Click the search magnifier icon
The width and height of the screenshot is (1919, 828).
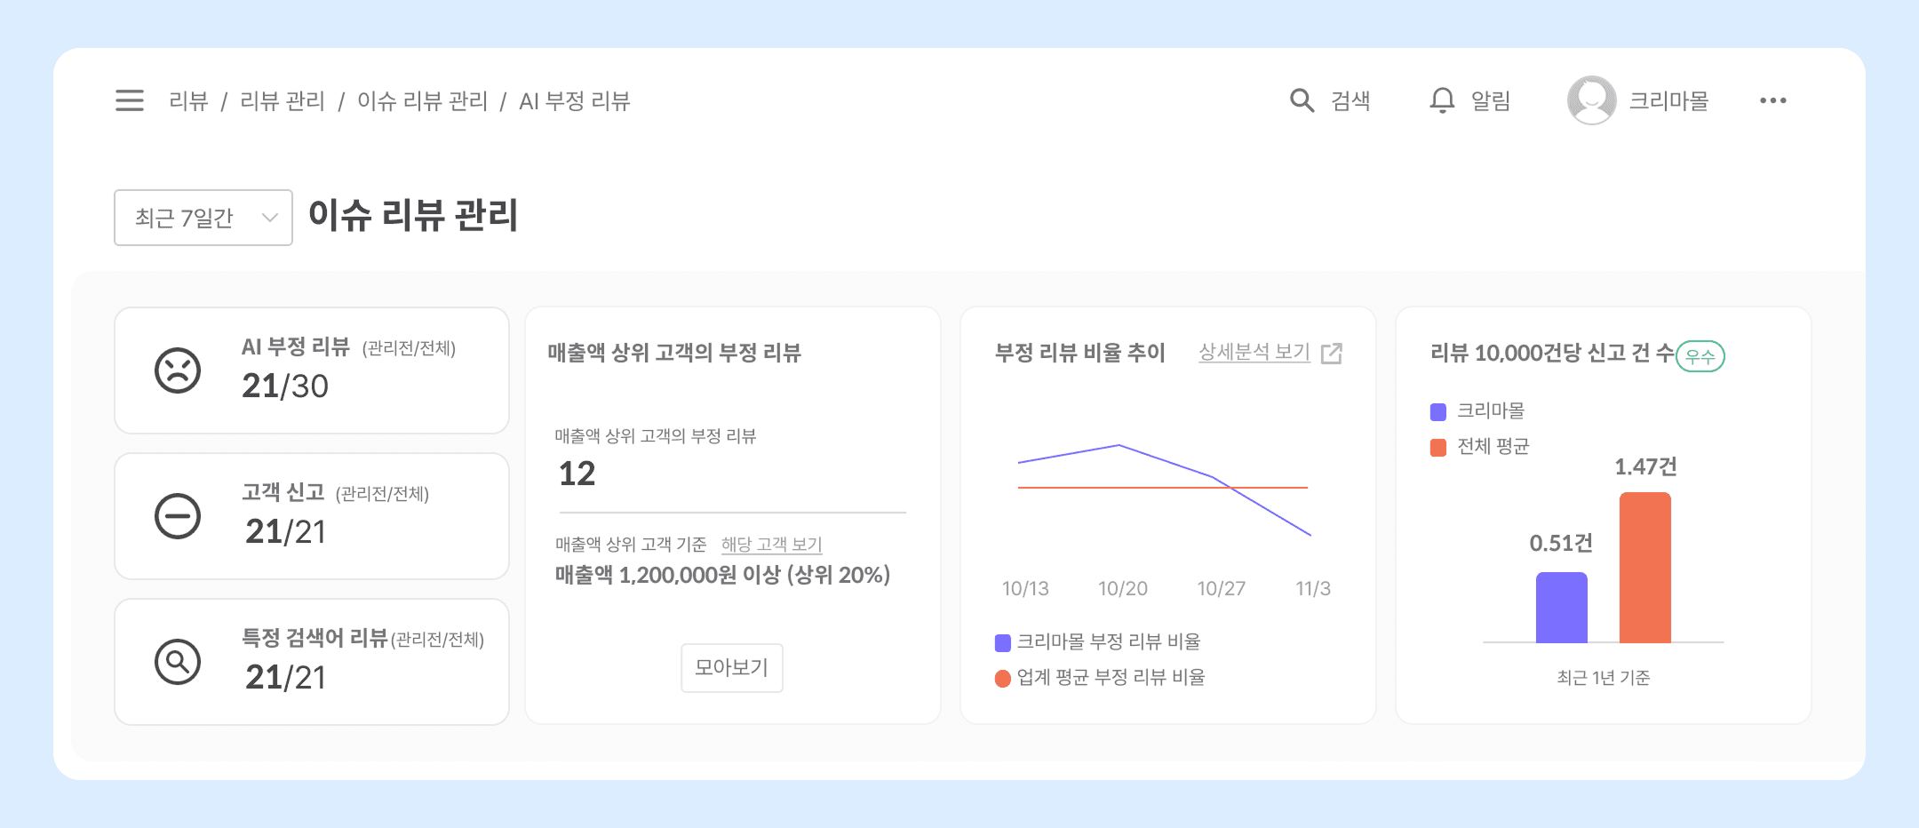pyautogui.click(x=1301, y=100)
